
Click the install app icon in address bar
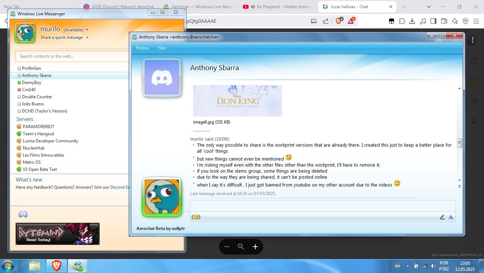(314, 21)
